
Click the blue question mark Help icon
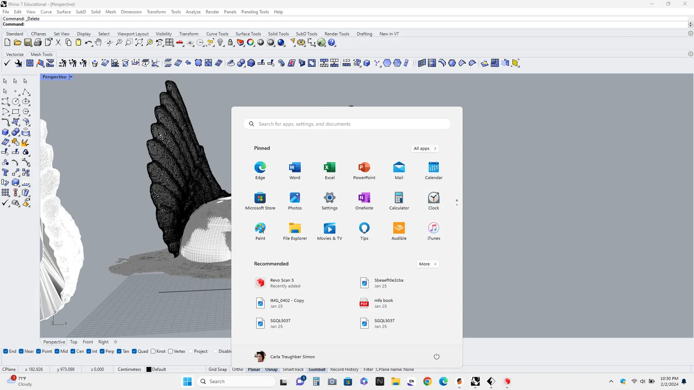click(332, 42)
